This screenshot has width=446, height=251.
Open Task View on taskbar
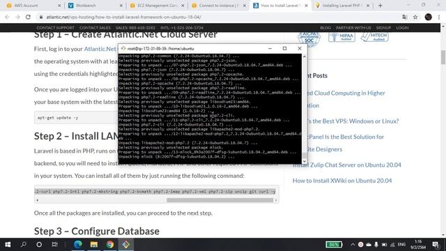(x=54, y=245)
